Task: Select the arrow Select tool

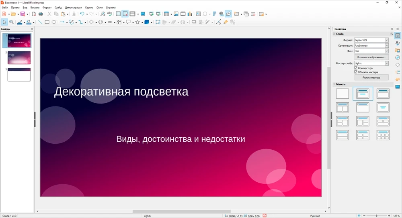Action: [x=4, y=22]
